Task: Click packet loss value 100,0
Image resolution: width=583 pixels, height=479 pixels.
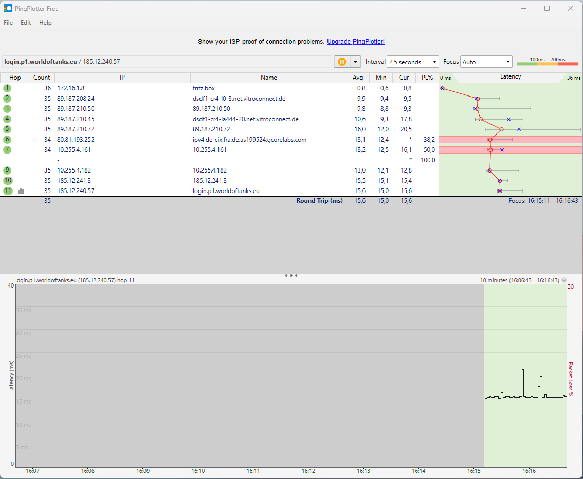Action: (x=428, y=160)
